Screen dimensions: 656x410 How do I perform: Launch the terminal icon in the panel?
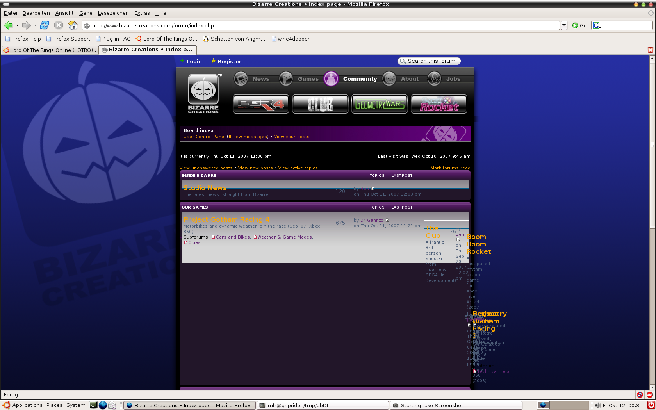pos(93,405)
